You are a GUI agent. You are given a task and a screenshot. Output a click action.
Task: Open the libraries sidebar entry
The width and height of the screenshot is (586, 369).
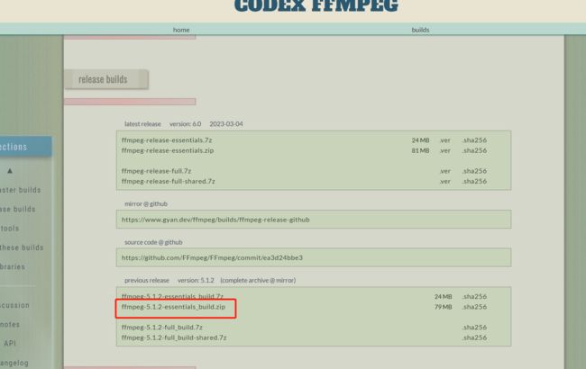tap(13, 266)
